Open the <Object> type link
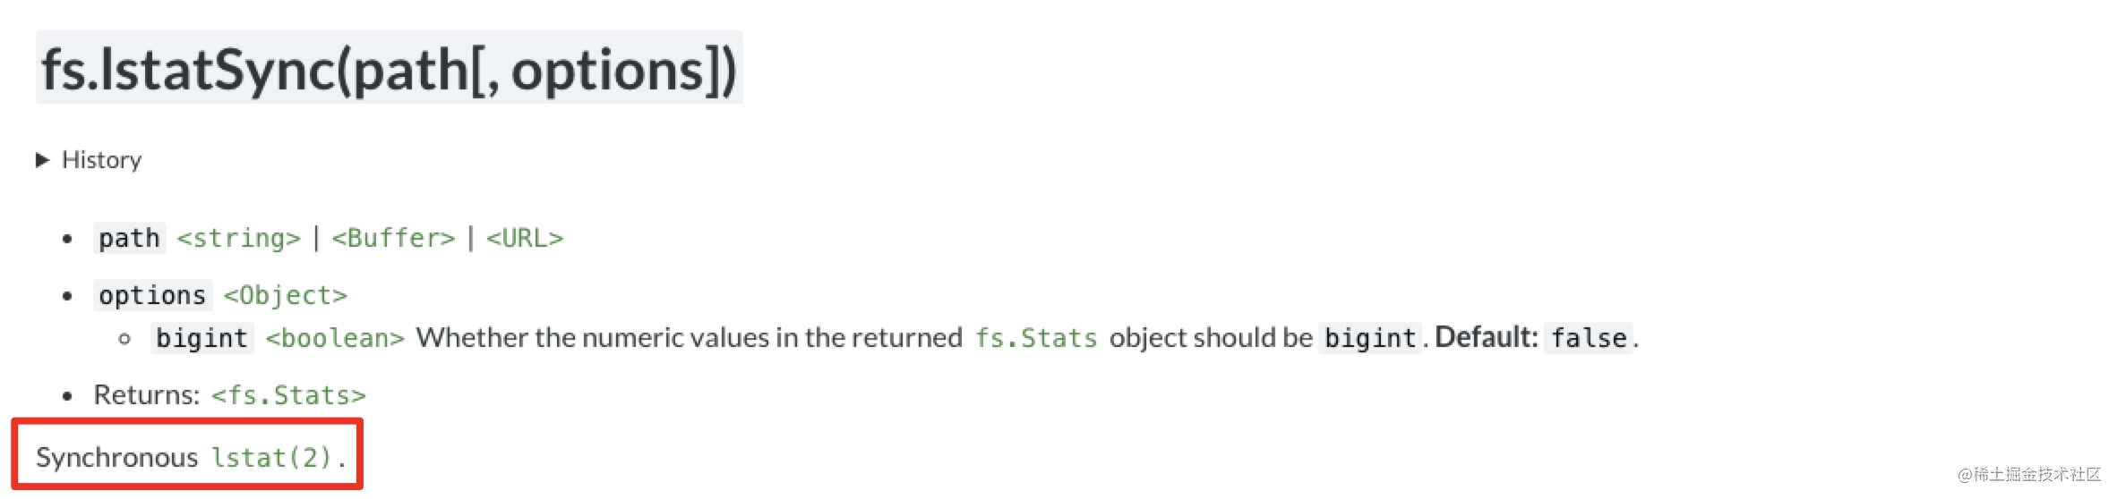The width and height of the screenshot is (2117, 499). [x=286, y=295]
